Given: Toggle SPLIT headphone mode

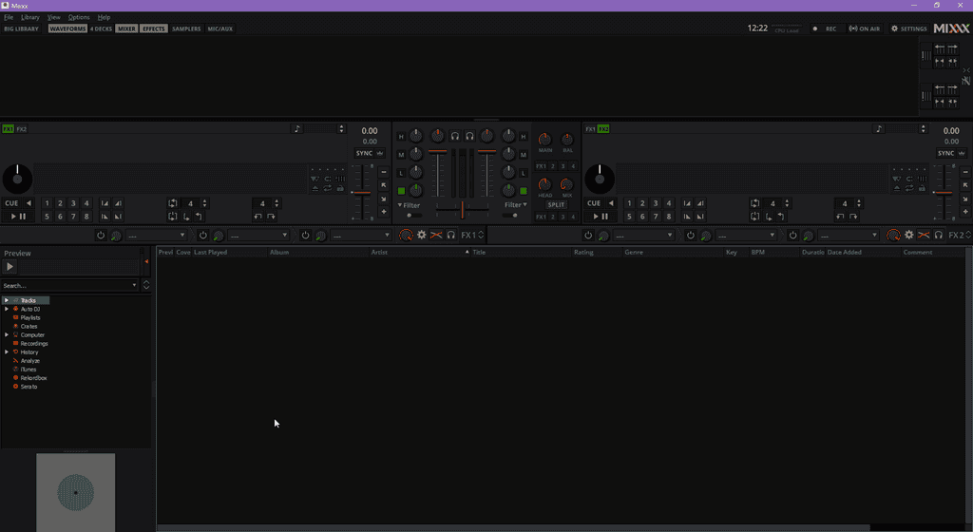Looking at the screenshot, I should click(x=556, y=204).
